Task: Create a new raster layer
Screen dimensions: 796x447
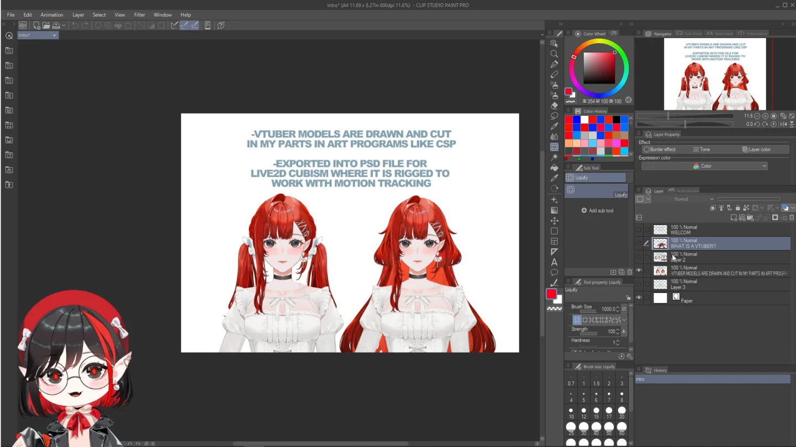Action: [734, 217]
